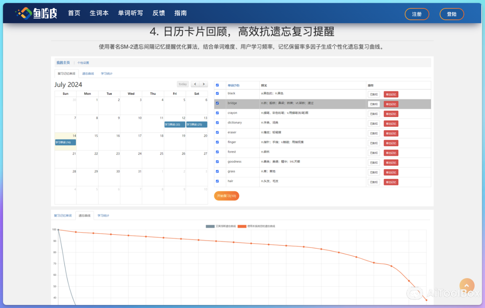Uncheck the select-all checkbox in word table header
The image size is (485, 308).
[217, 85]
